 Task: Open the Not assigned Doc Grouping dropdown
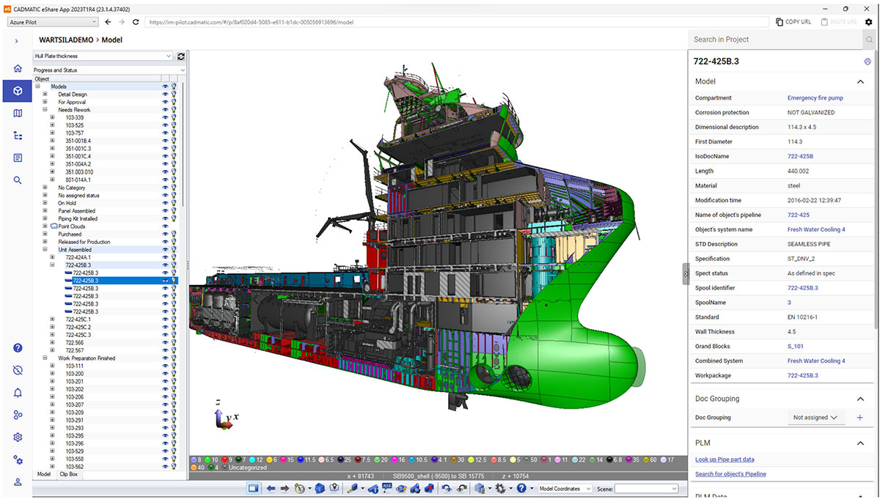816,417
